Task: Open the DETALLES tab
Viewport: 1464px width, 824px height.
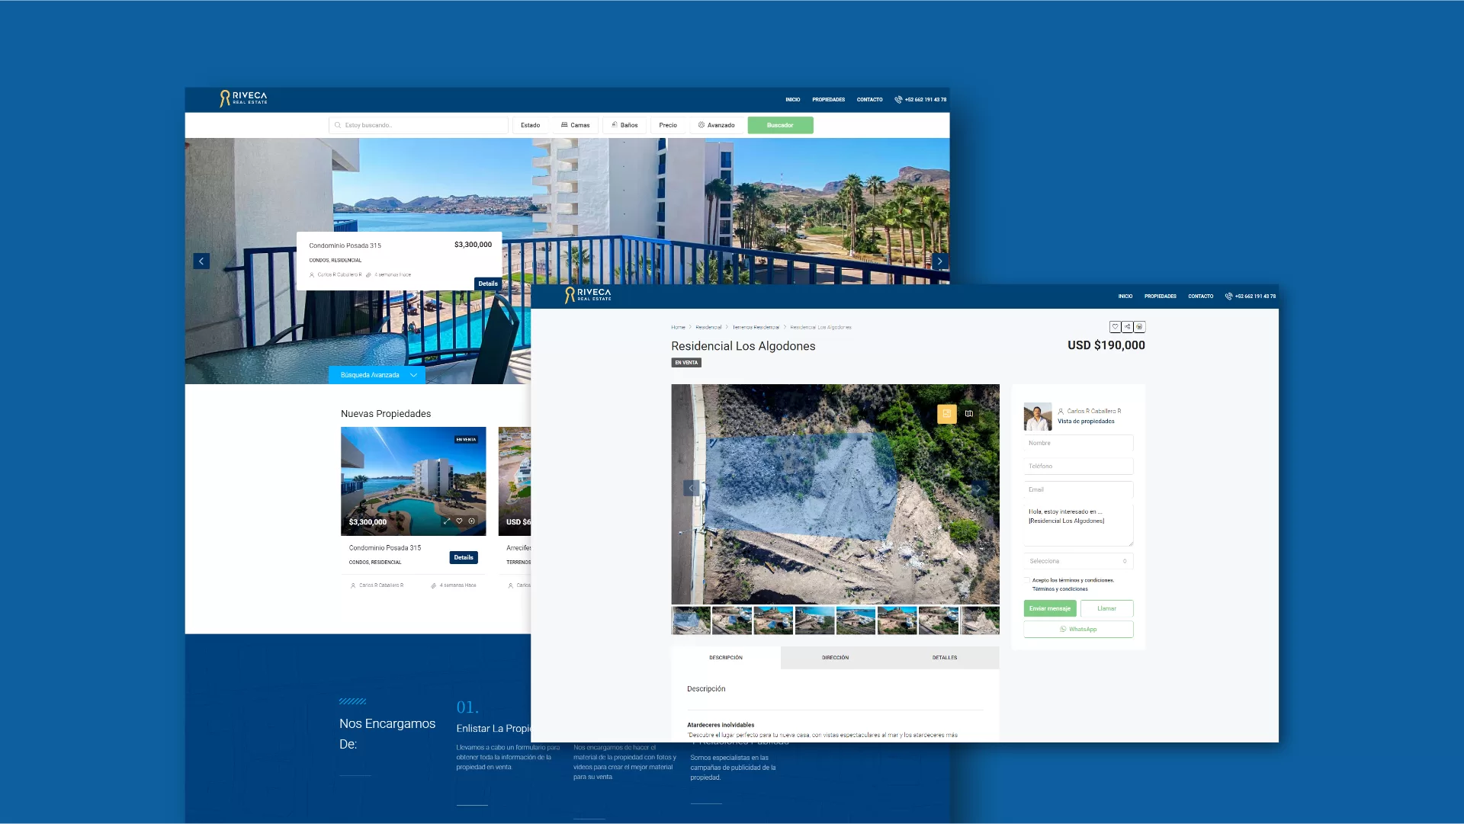Action: tap(944, 658)
